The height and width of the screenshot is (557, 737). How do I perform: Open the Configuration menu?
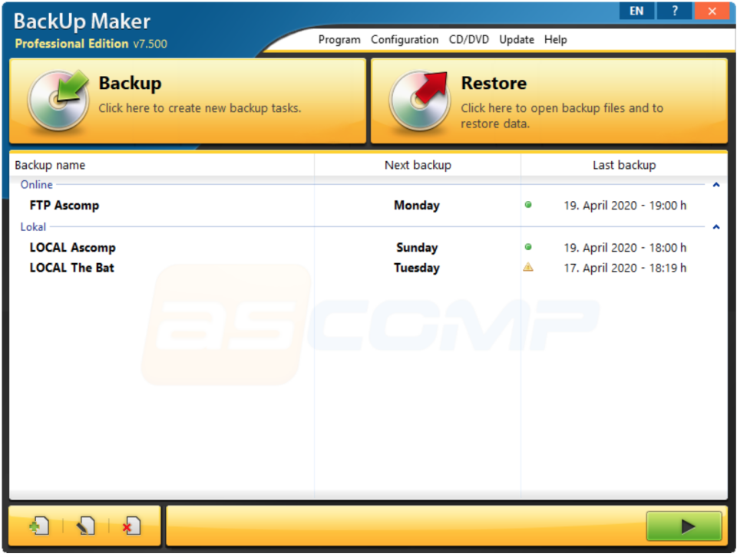[x=405, y=39]
